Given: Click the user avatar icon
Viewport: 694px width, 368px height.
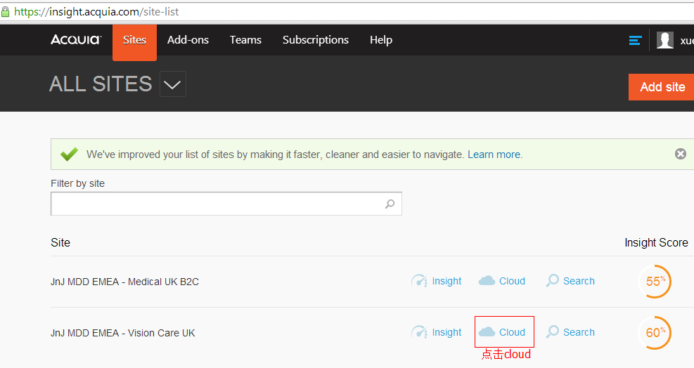Looking at the screenshot, I should (x=664, y=40).
